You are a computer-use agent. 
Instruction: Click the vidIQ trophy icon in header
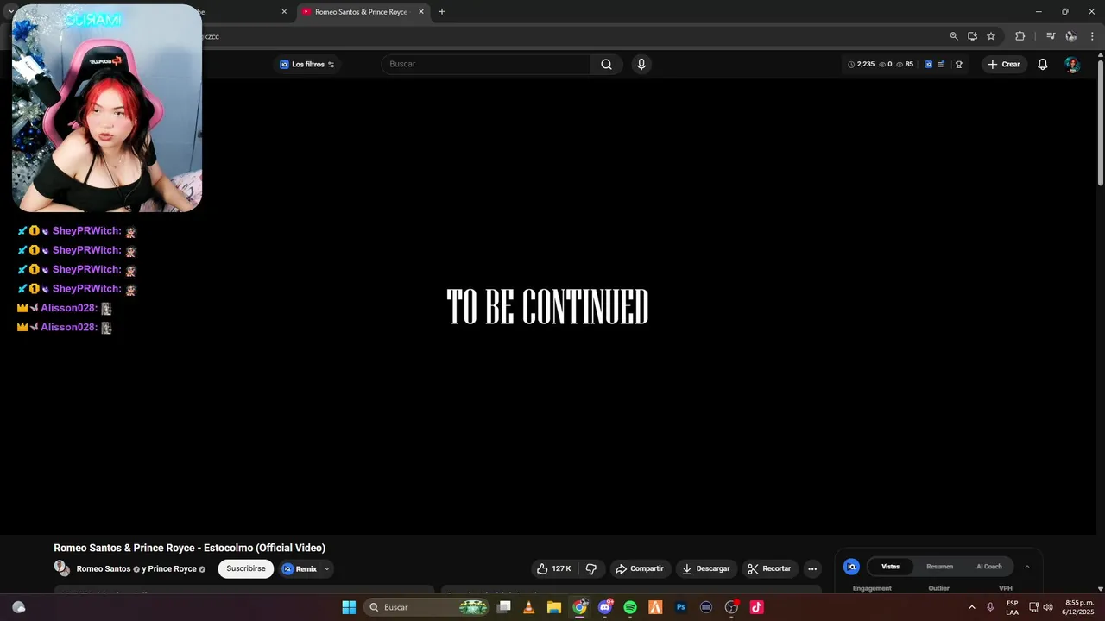(958, 65)
